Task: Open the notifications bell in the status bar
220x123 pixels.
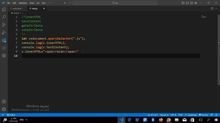Action: [x=217, y=115]
